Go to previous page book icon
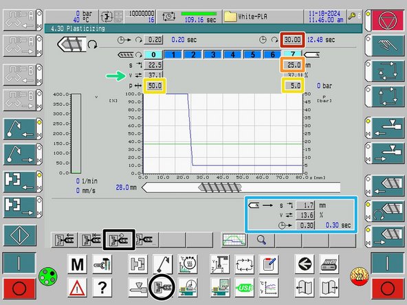The width and height of the screenshot is (407, 305). coord(305,288)
